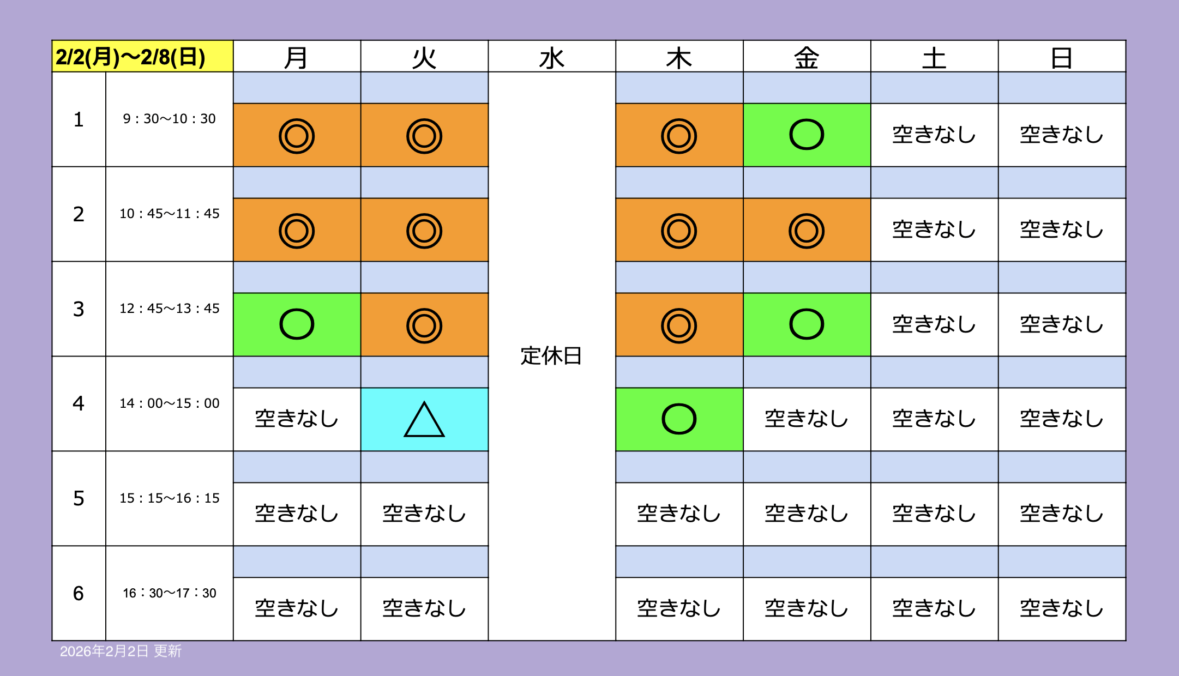The image size is (1179, 676).
Task: Select Thursday 14:00 green circle slot
Action: [679, 419]
